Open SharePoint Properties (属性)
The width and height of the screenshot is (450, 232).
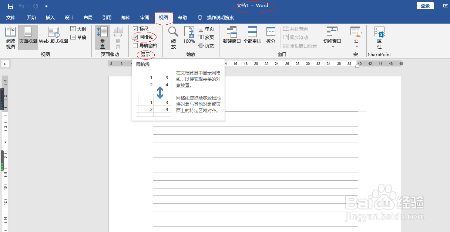pos(379,38)
